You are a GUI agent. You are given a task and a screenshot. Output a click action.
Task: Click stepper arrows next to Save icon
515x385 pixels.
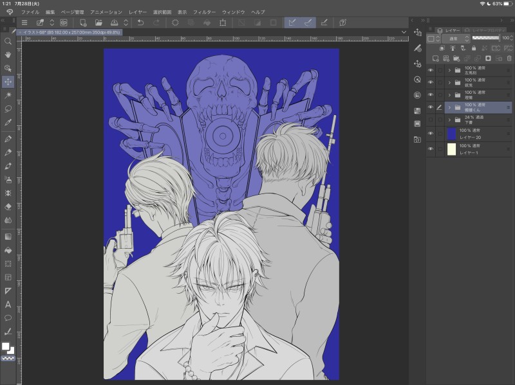pos(126,22)
